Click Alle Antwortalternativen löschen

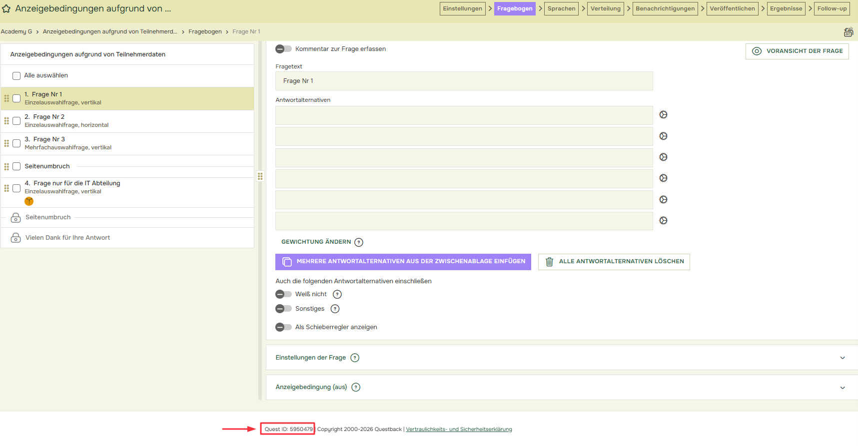614,262
